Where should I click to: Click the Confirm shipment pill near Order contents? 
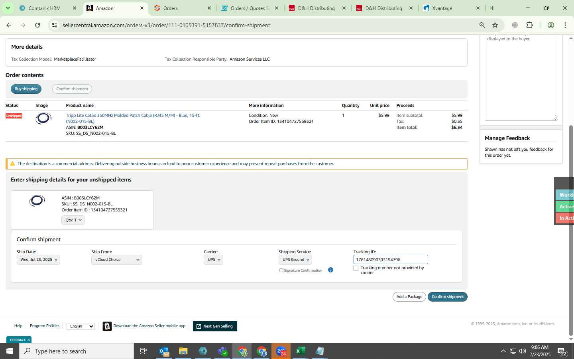coord(72,89)
